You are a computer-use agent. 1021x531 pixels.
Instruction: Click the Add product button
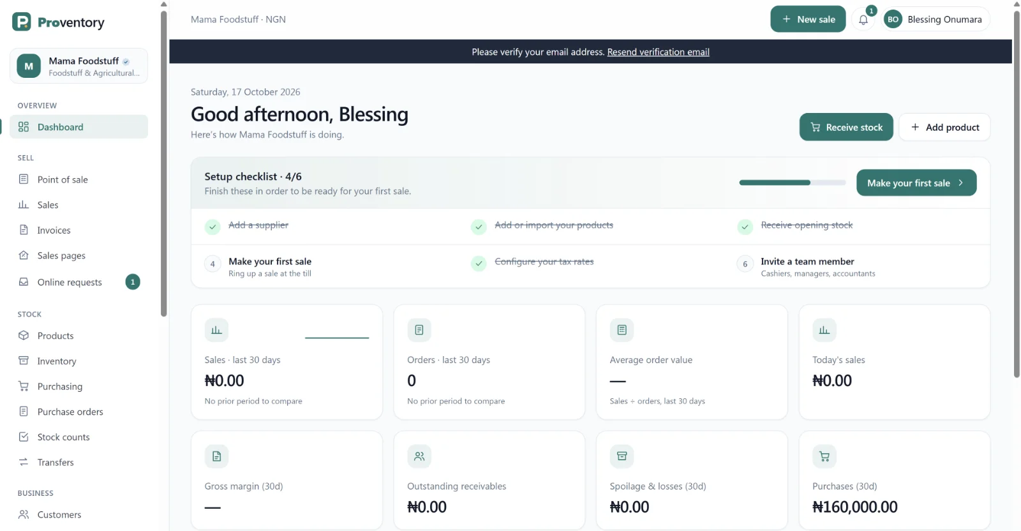click(x=944, y=127)
